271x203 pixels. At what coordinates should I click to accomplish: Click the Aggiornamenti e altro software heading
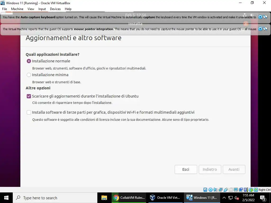(74, 38)
